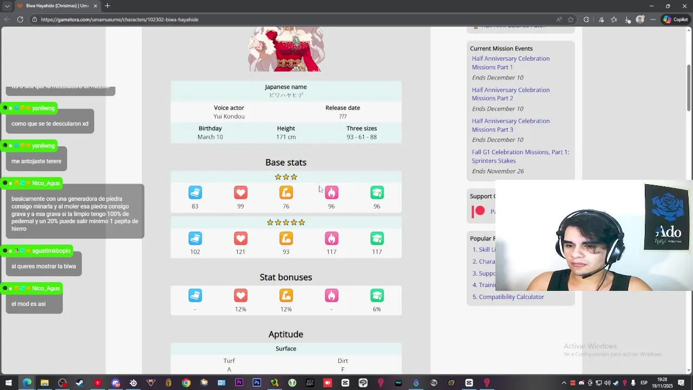Open the Favorites list icon in toolbar

pos(614,19)
